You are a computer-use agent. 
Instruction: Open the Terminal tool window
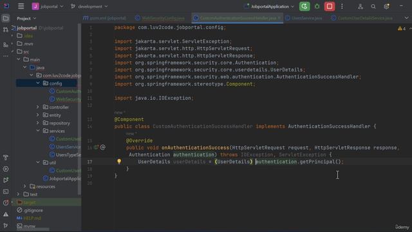(6, 191)
